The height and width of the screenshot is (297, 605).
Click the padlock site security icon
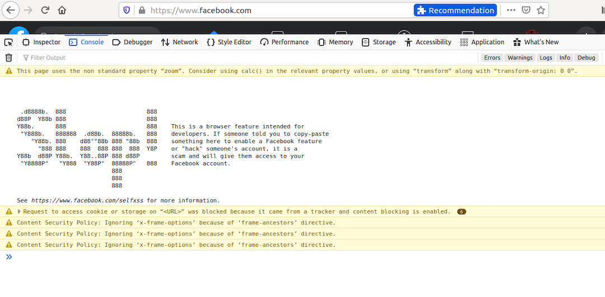(x=142, y=11)
